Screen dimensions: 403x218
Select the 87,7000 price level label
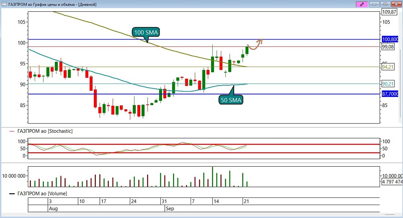tap(390, 94)
